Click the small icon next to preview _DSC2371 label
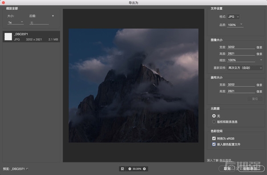267x175 pixels. pyautogui.click(x=27, y=169)
